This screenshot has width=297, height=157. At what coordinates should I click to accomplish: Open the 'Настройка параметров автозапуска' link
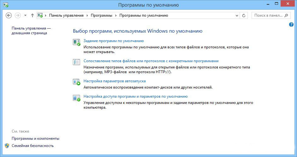tap(114, 81)
